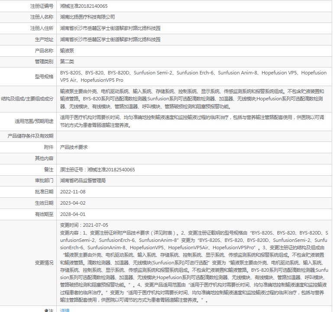The image size is (333, 312).
Task: Click the change content paragraph starting 变更内容
Action: tap(194, 267)
